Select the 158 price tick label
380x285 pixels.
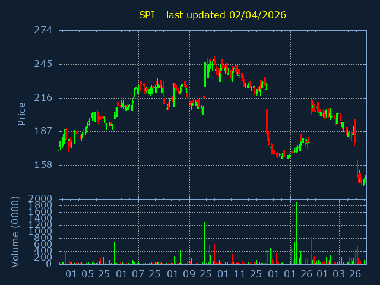click(x=43, y=165)
